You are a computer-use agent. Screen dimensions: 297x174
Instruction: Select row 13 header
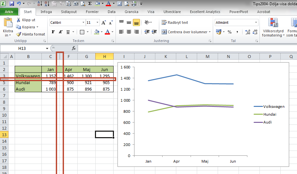[x=4, y=135]
